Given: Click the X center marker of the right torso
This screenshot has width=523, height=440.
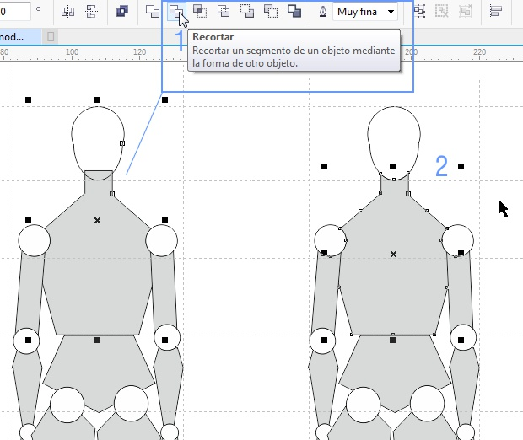Looking at the screenshot, I should pos(393,254).
